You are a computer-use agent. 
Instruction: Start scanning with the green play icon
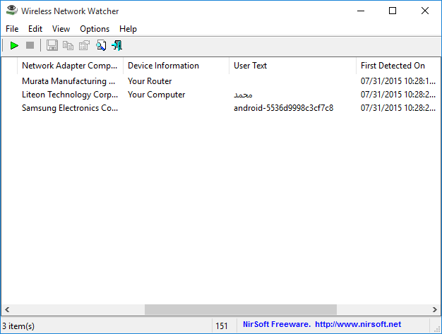coord(14,45)
